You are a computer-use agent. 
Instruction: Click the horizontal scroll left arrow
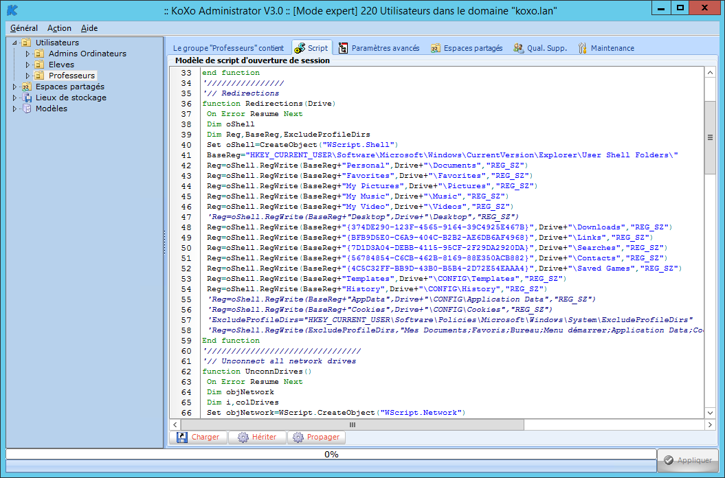[175, 424]
